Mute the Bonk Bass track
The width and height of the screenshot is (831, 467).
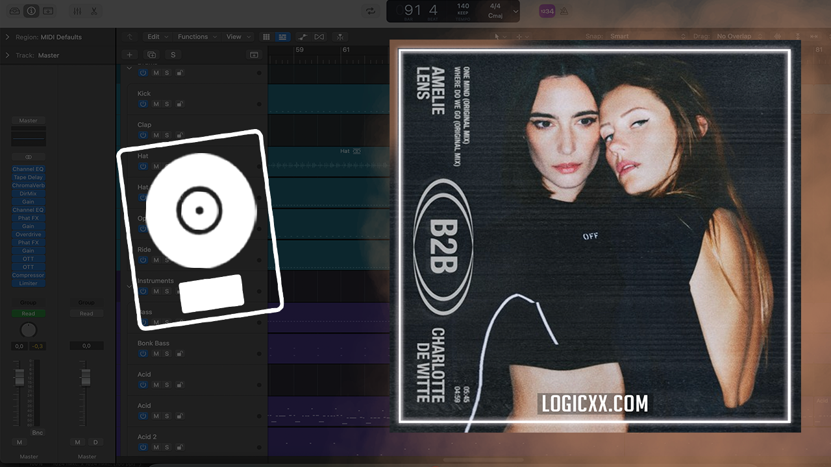coord(156,353)
